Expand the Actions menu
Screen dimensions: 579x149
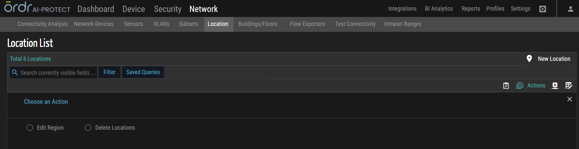pos(531,85)
